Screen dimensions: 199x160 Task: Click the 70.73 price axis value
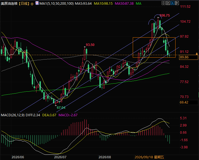pyautogui.click(x=184, y=97)
